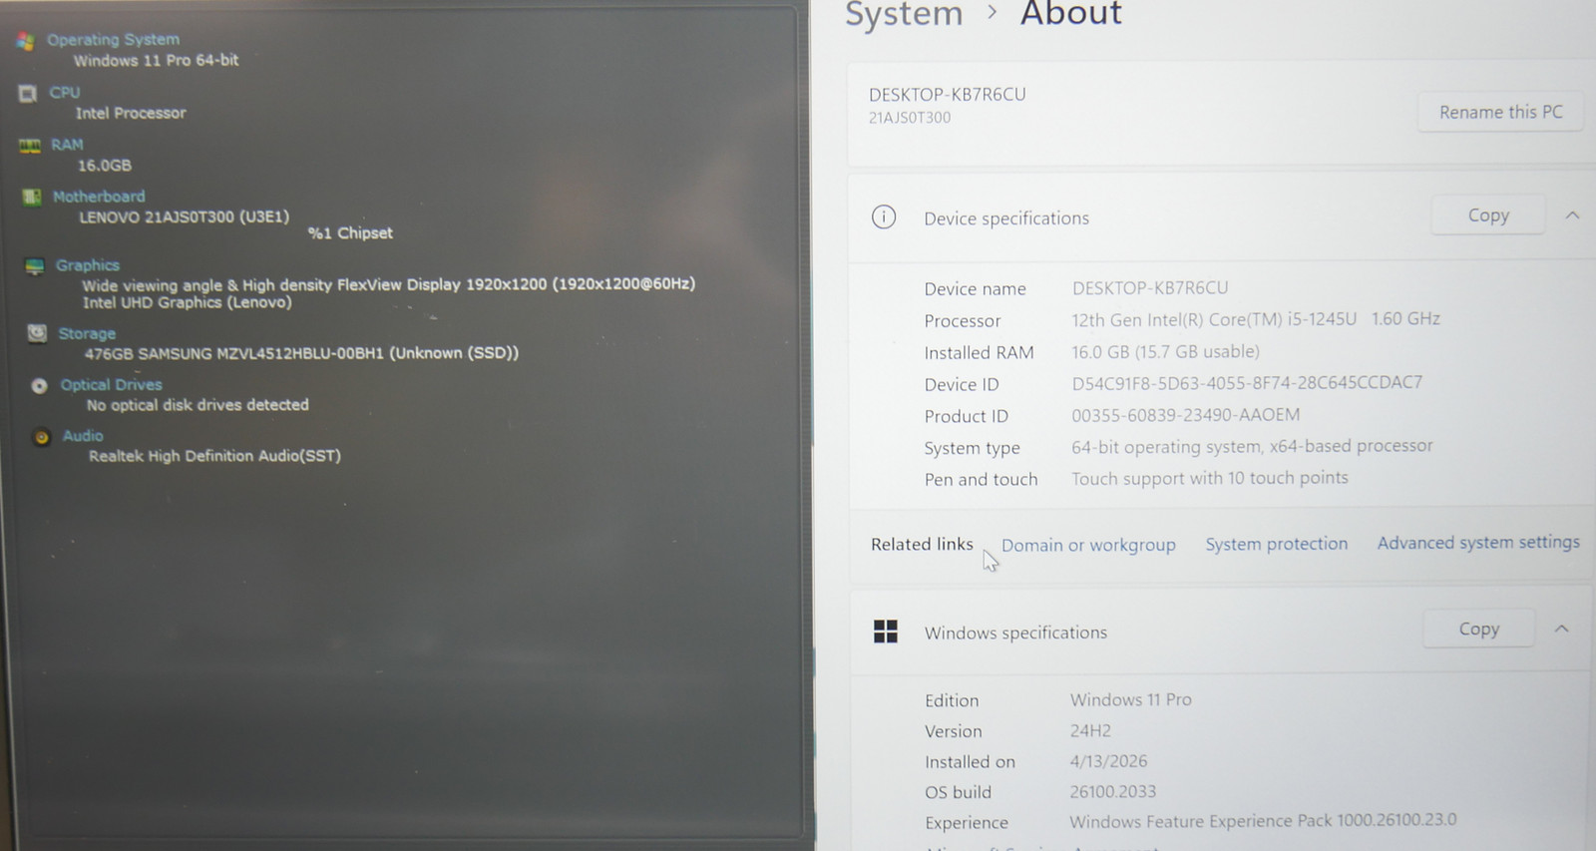The height and width of the screenshot is (851, 1596).
Task: Select the Storage drive icon
Action: pyautogui.click(x=37, y=332)
